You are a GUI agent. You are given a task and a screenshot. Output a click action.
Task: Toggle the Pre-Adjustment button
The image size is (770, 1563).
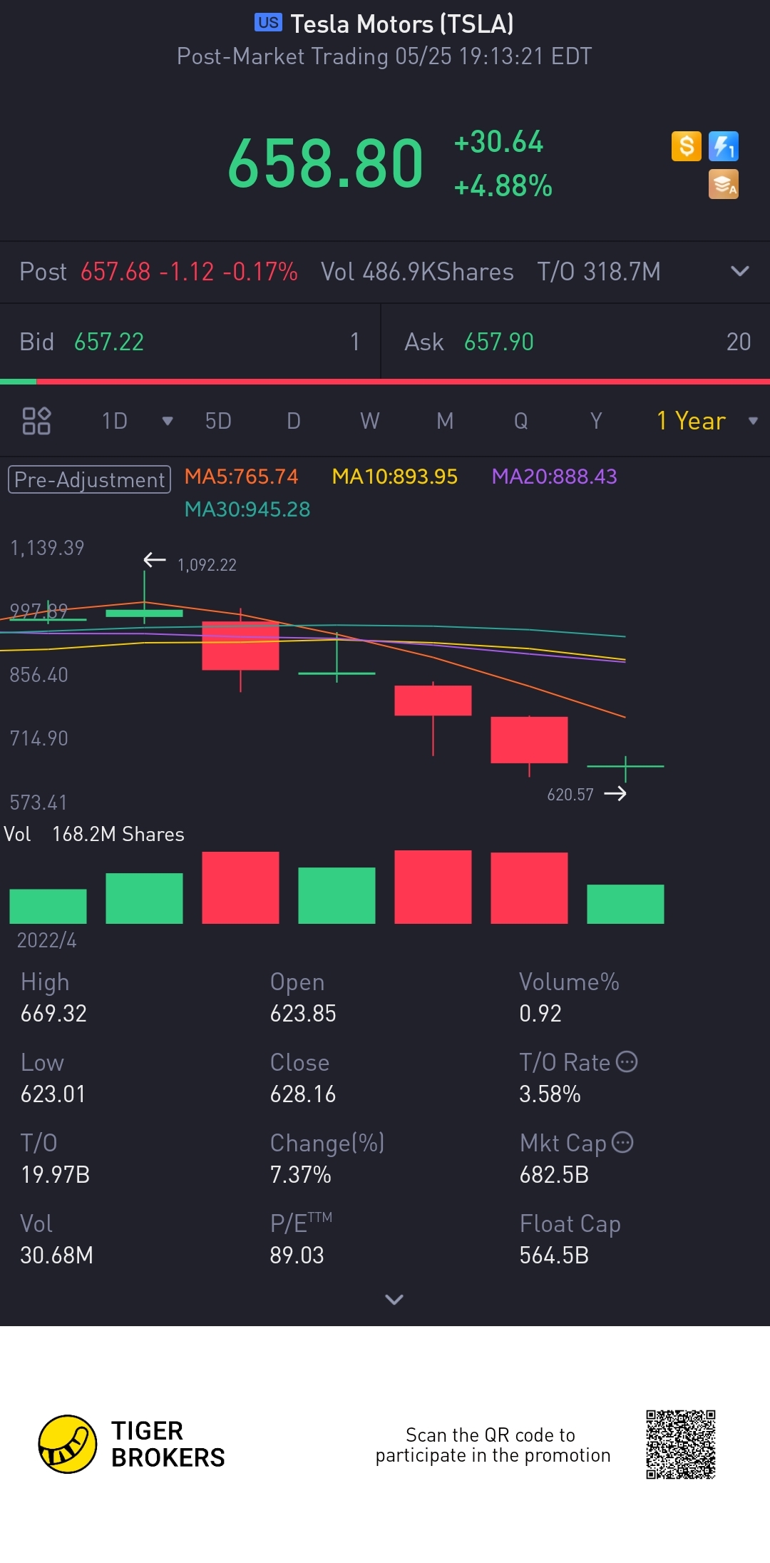89,479
